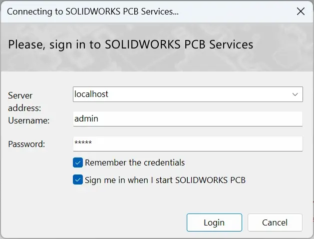Click the 'Password:' label
This screenshot has width=314, height=239.
(x=26, y=144)
